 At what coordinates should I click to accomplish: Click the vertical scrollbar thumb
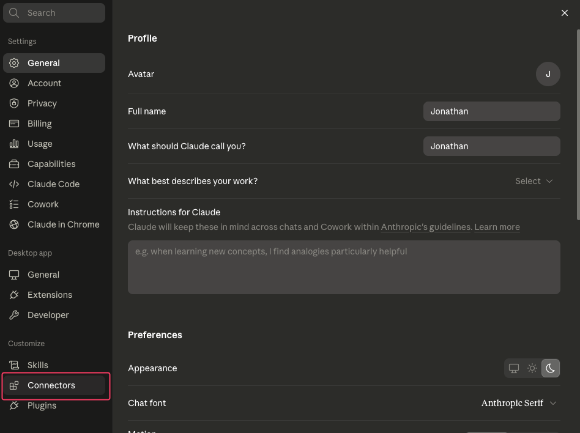578,125
